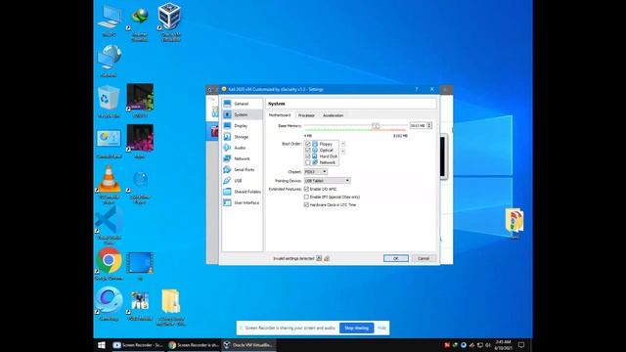Move boot item up with arrow button

[343, 144]
